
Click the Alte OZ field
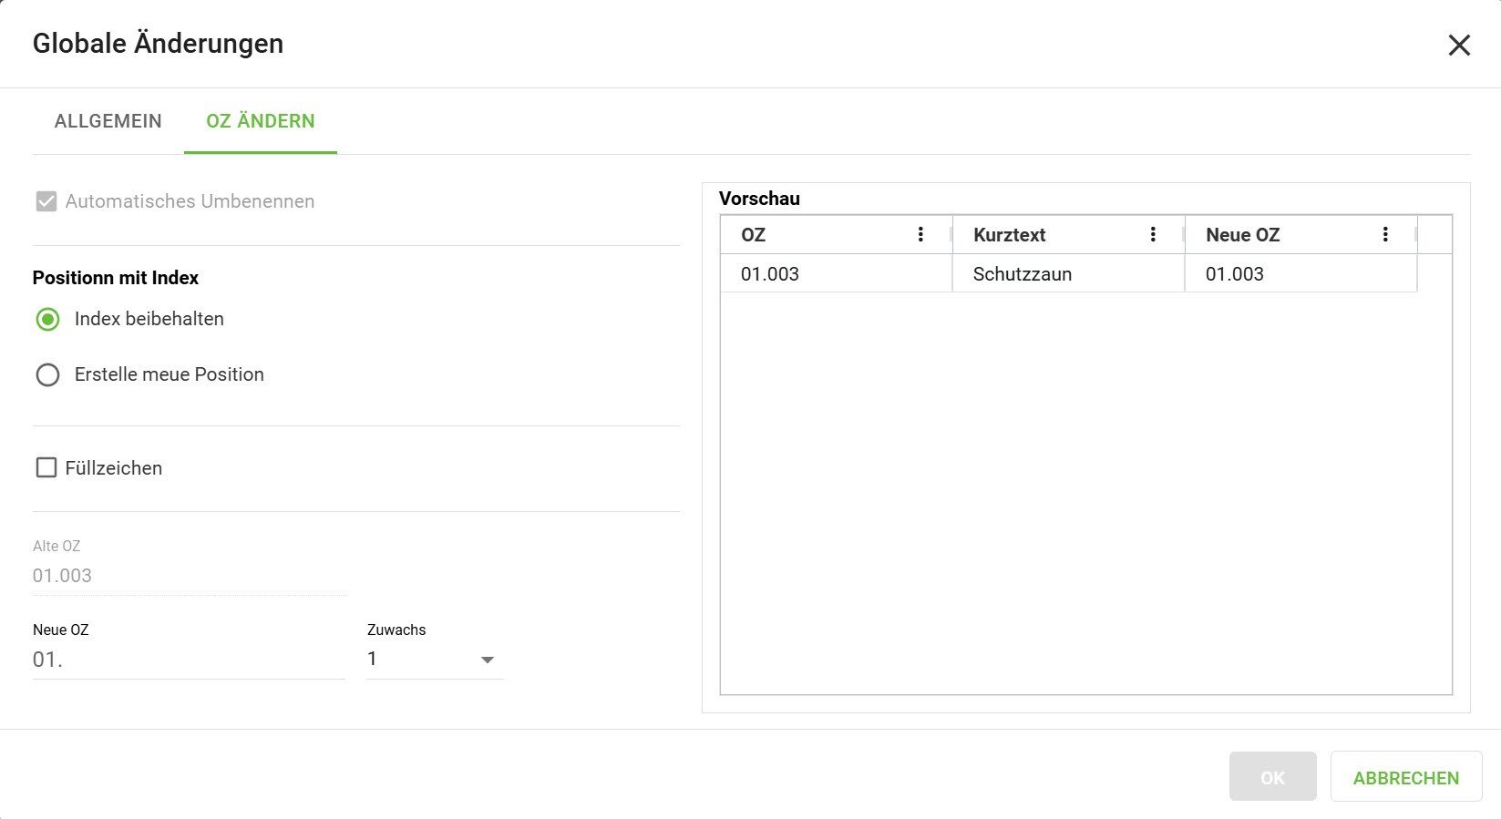point(188,576)
